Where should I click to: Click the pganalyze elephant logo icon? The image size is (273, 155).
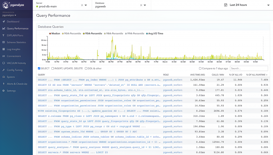6,5
